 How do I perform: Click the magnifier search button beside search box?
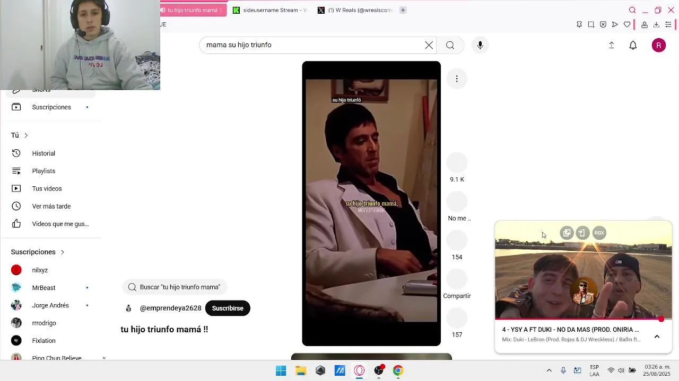[x=450, y=45]
